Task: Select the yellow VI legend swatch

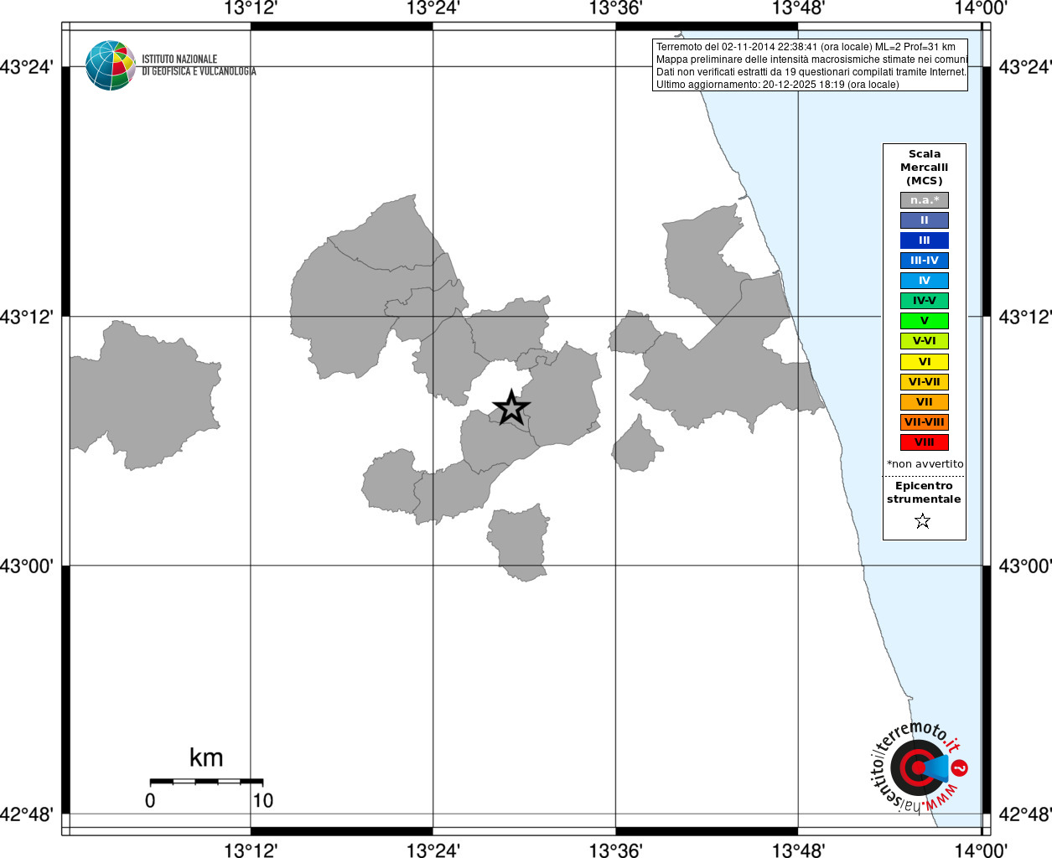Action: pos(925,362)
